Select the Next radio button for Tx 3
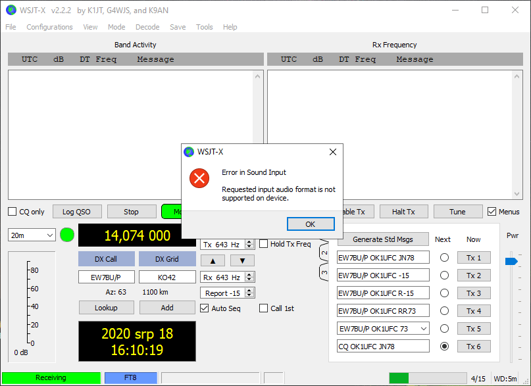 coord(444,293)
